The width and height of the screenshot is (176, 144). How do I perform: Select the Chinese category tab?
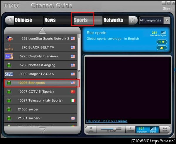tap(29, 20)
